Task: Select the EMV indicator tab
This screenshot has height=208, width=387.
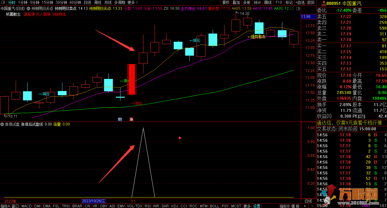Action: pyautogui.click(x=121, y=206)
